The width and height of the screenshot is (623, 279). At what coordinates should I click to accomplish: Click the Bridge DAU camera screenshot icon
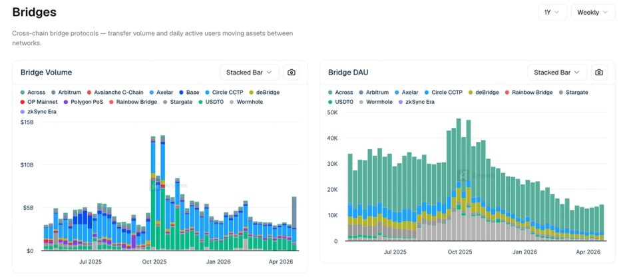point(598,73)
